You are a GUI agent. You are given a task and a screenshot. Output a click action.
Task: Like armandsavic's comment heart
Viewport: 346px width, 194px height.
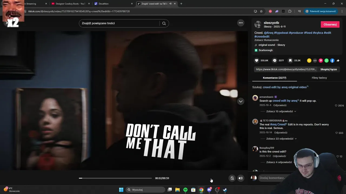(x=336, y=106)
